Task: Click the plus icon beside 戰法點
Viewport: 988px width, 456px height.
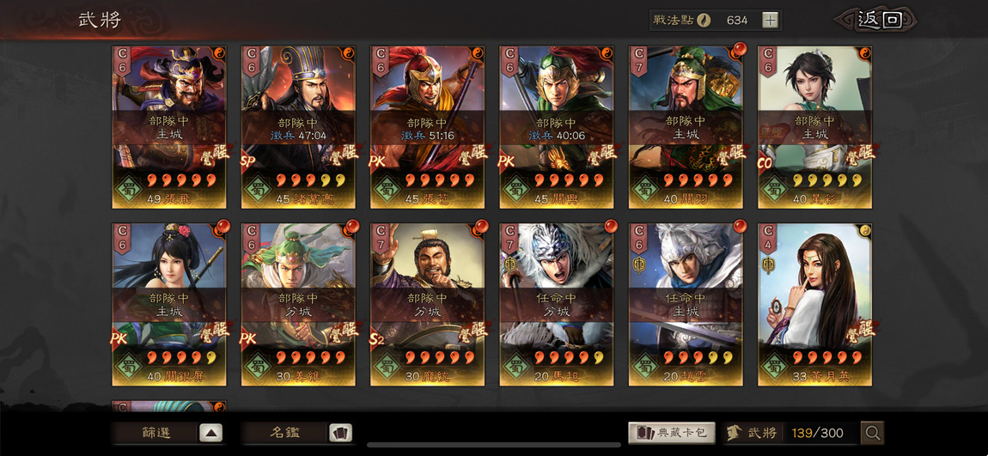Action: [770, 20]
